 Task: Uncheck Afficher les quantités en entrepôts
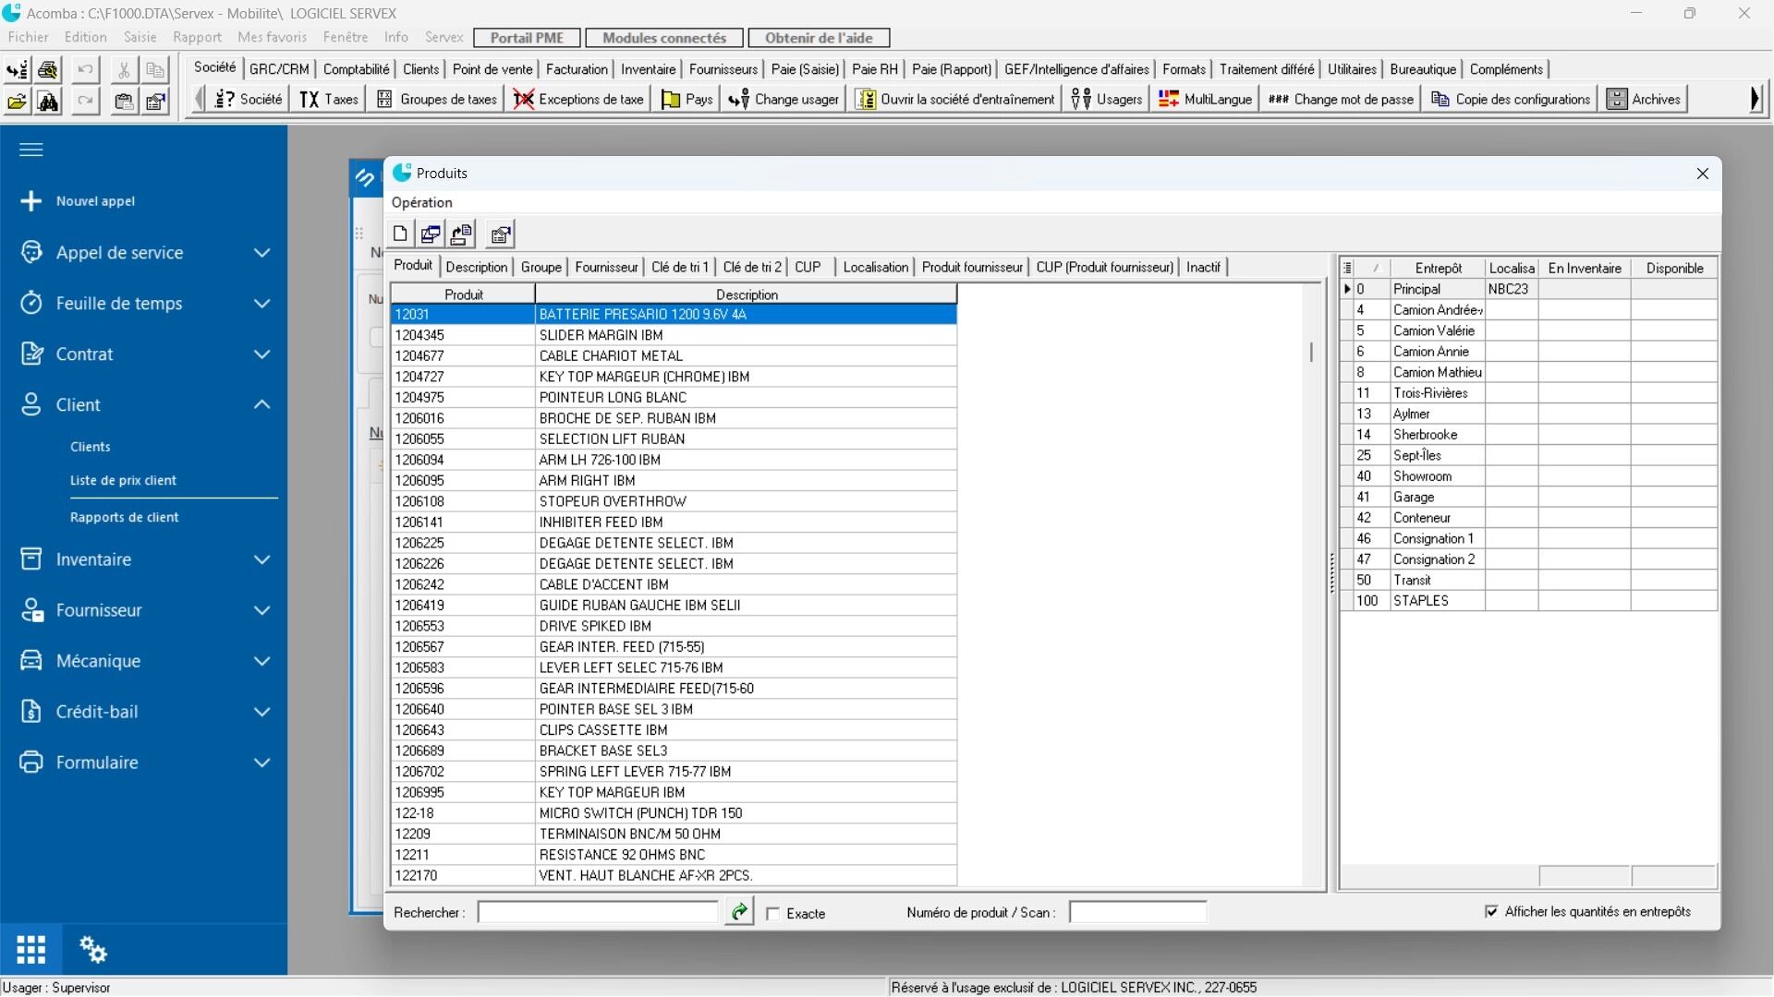[1491, 912]
